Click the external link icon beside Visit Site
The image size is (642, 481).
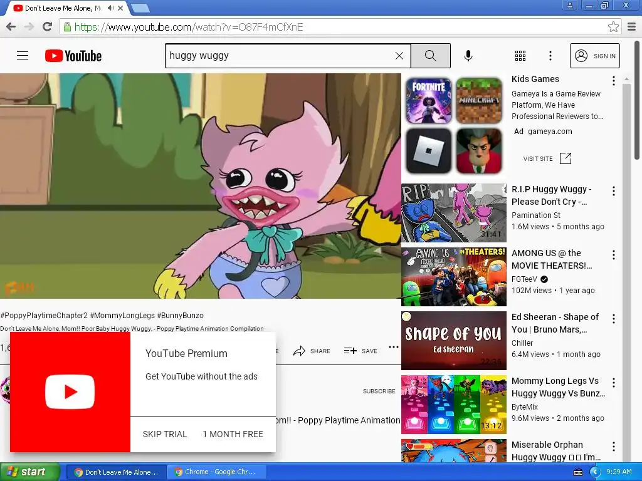click(566, 158)
